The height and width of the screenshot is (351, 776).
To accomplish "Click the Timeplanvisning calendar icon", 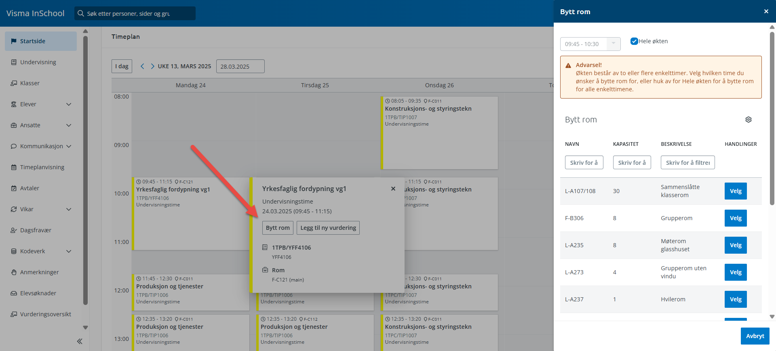I will [14, 167].
